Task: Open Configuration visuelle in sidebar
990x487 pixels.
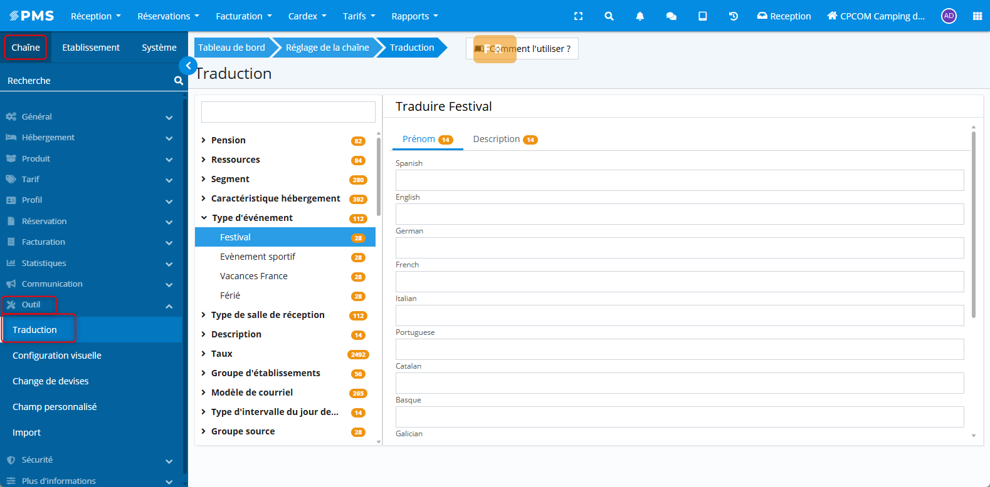Action: 57,356
